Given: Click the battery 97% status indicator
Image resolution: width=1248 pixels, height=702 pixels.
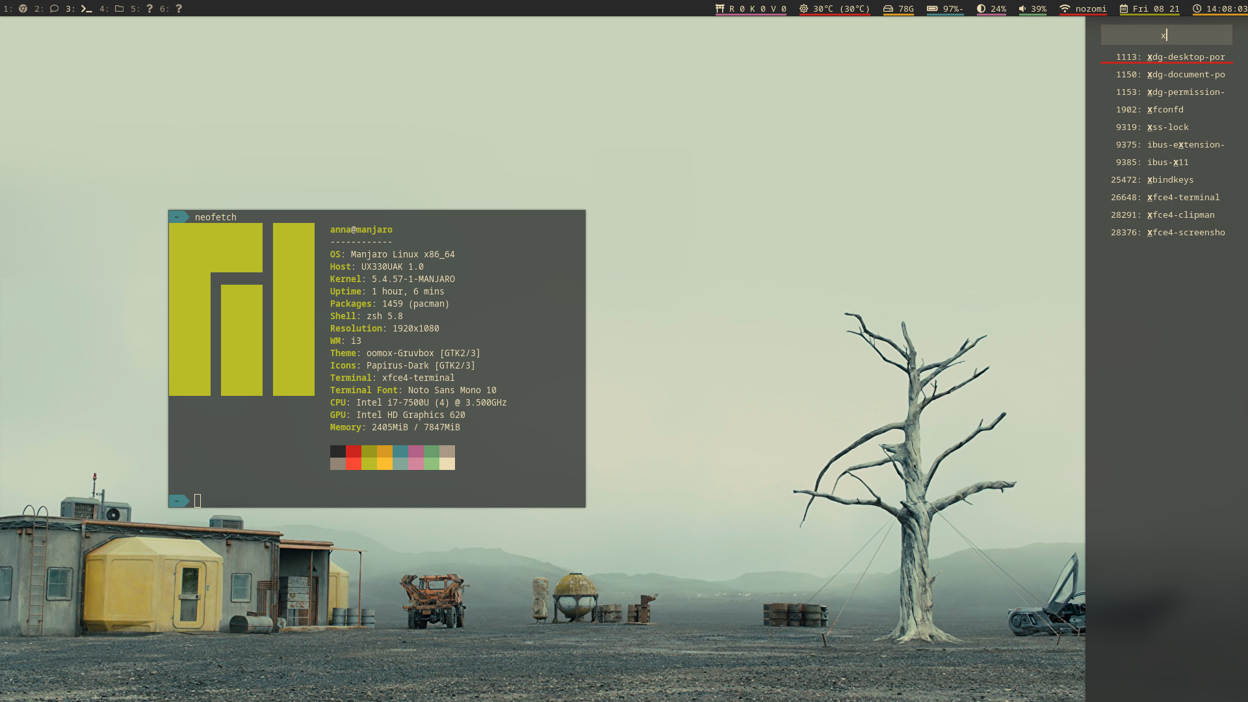Looking at the screenshot, I should (x=945, y=8).
